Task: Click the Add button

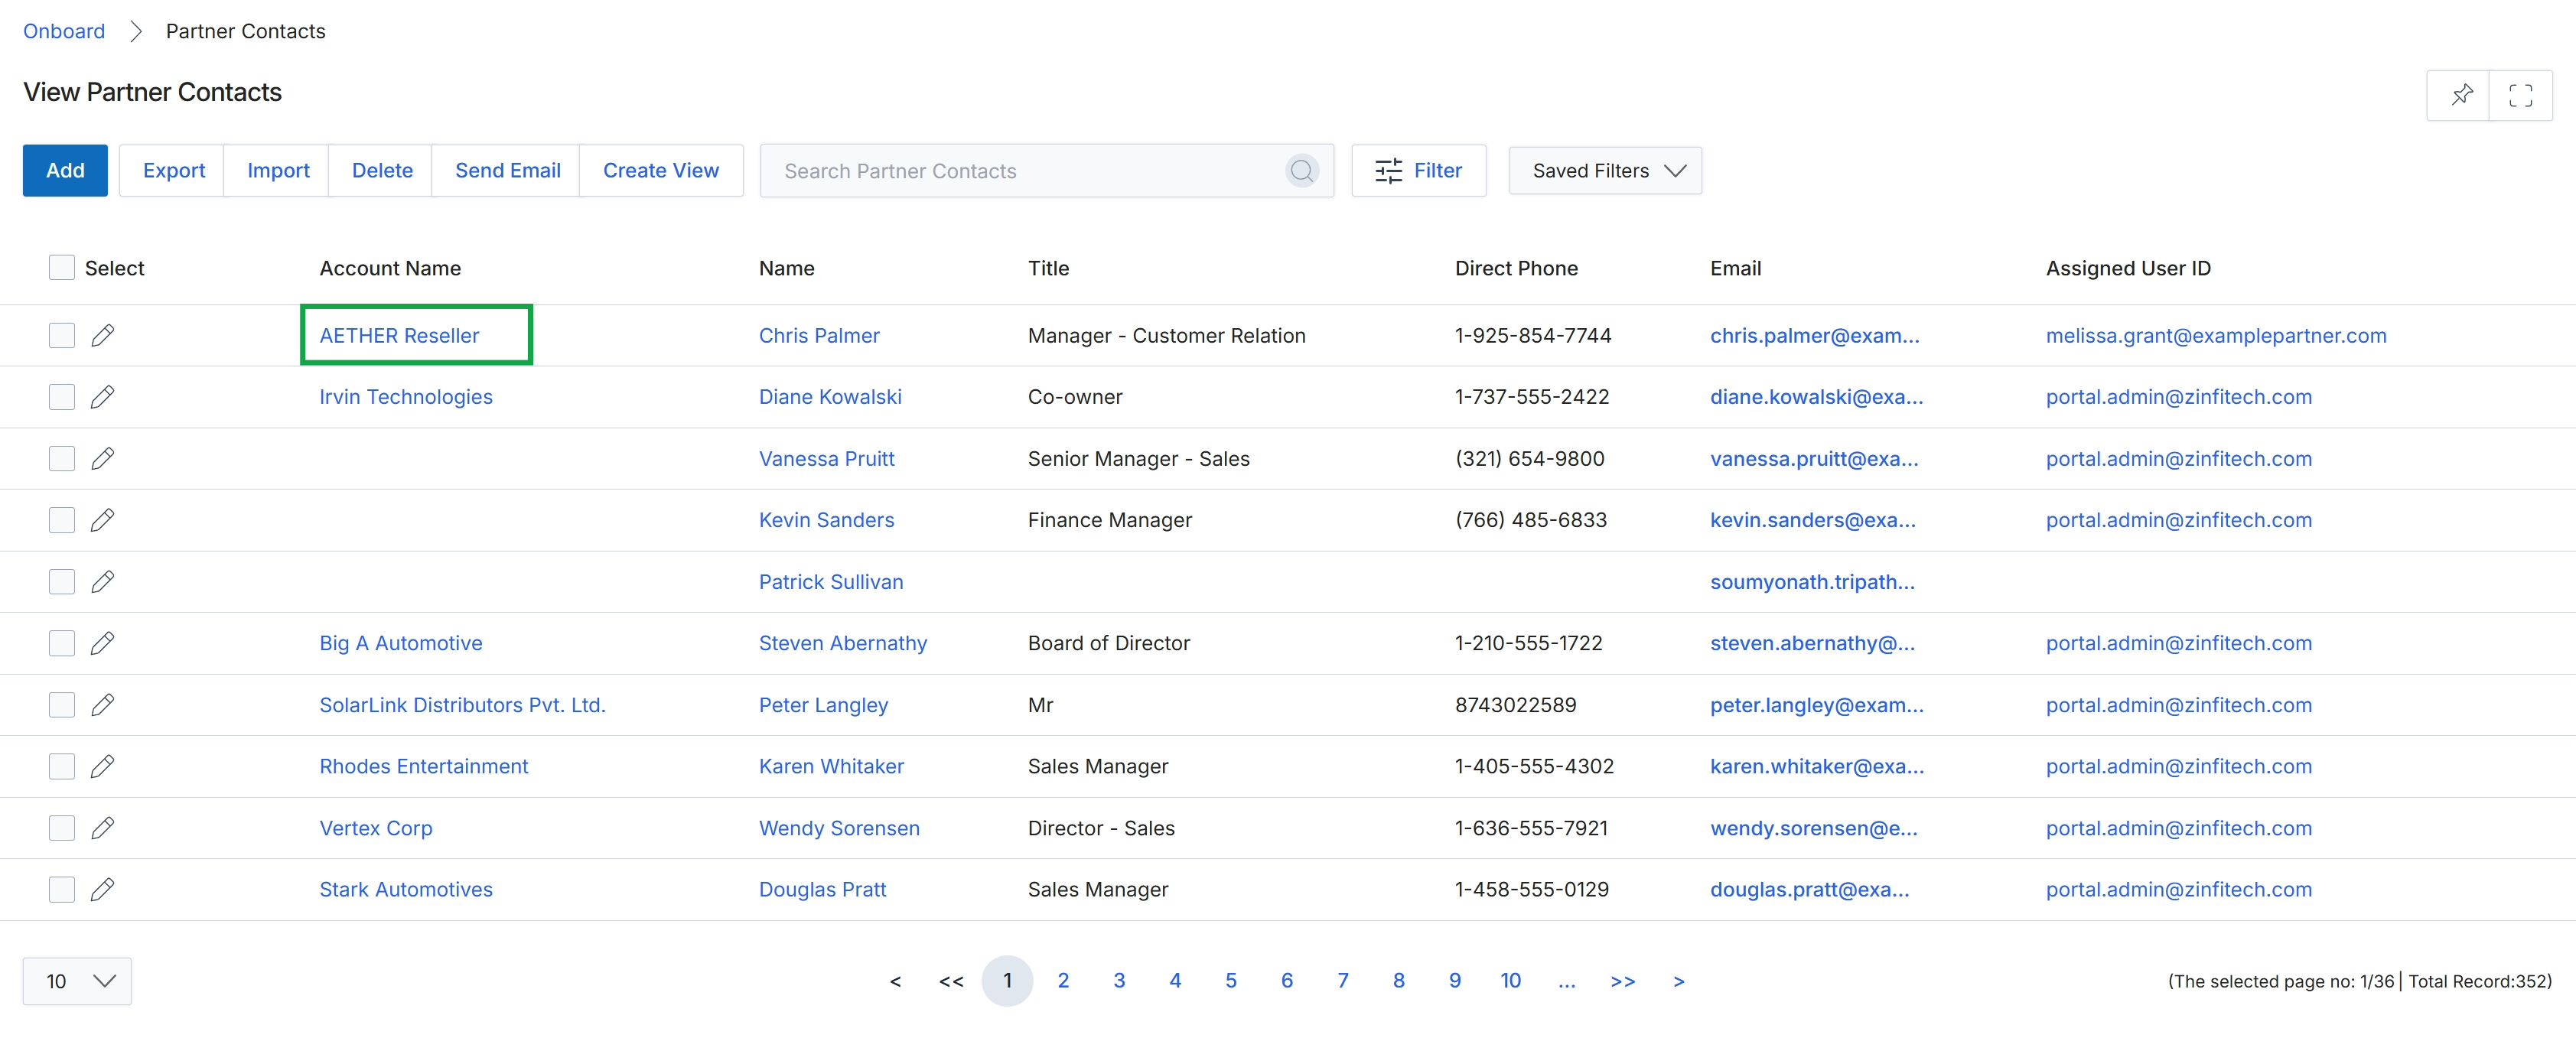Action: coord(65,171)
